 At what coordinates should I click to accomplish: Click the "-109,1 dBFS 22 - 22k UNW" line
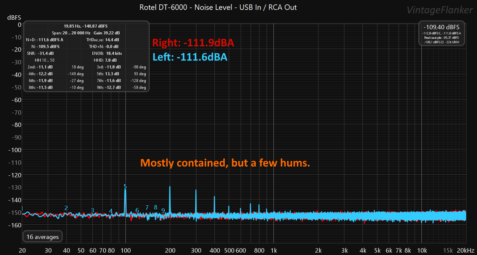(x=441, y=42)
